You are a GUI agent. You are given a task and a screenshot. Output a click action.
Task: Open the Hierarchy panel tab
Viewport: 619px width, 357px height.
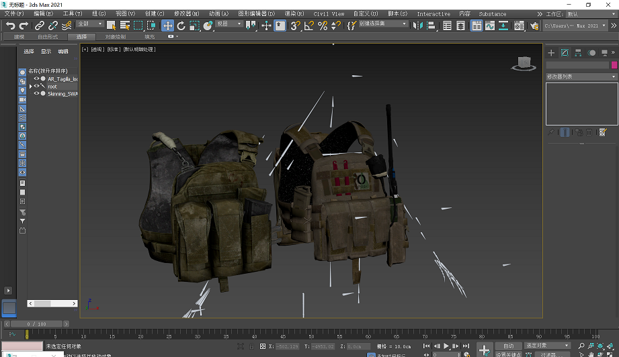[578, 53]
